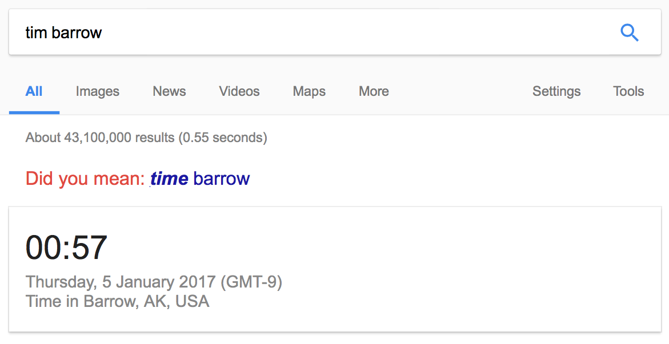
Task: Click the bold italic 'time' suggestion word
Action: (x=169, y=179)
